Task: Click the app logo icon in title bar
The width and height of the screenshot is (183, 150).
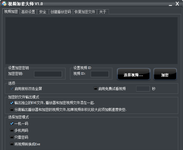Action: (x=4, y=3)
